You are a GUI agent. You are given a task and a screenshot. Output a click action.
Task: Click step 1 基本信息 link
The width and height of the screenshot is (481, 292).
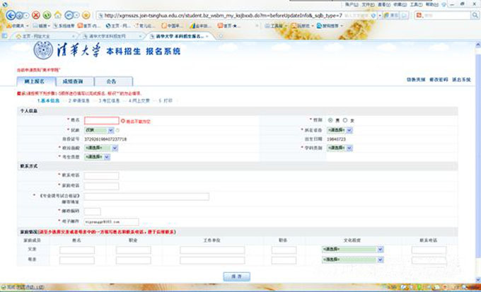point(48,100)
